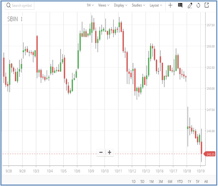Zoom out using the minus button

(101, 152)
